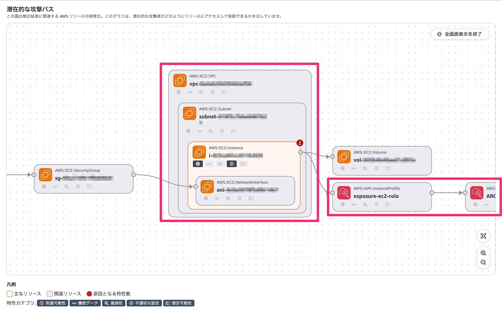Click the AWS::EC2::Volume type label
Viewport: 502px width, 313px height.
[x=370, y=152]
